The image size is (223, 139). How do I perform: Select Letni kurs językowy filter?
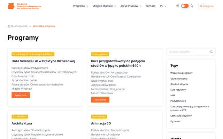click(181, 116)
